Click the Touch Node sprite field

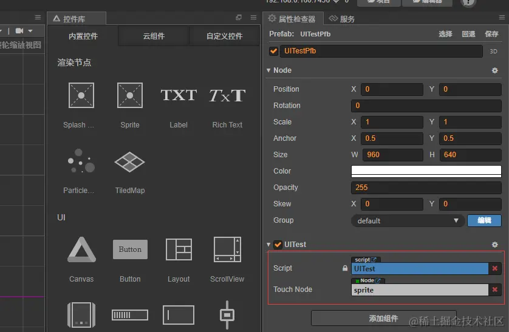point(420,290)
